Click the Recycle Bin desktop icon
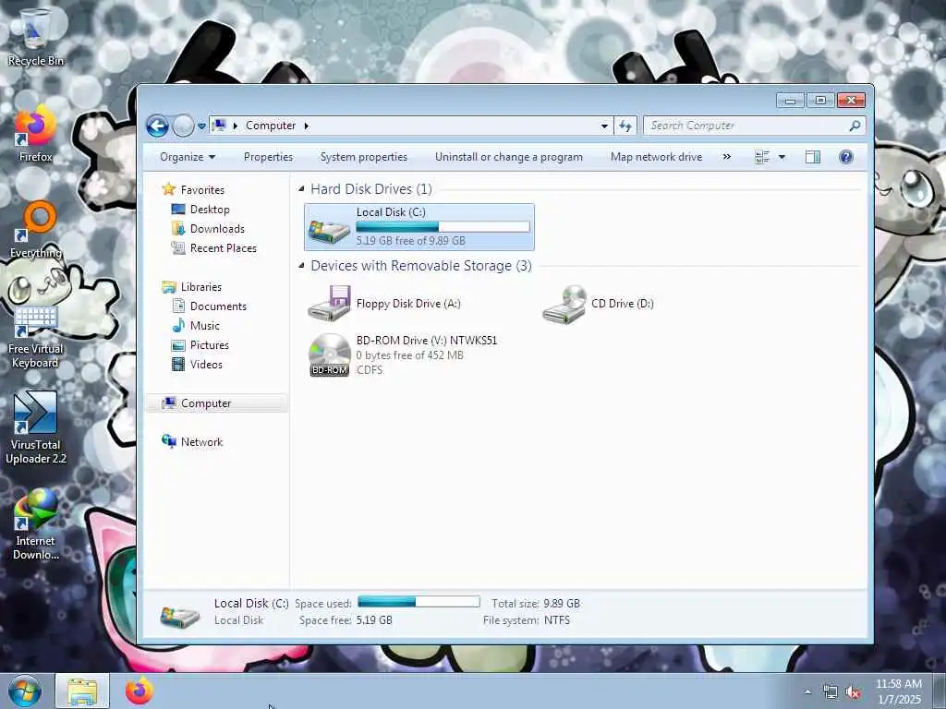Screen dimensions: 946x709 pos(35,37)
